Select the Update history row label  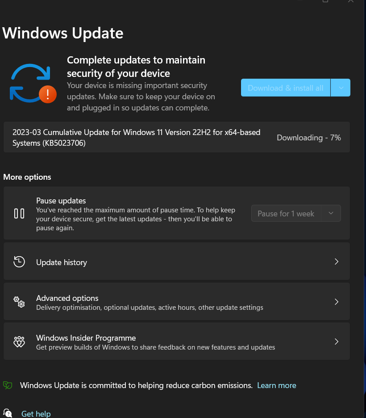click(x=62, y=262)
